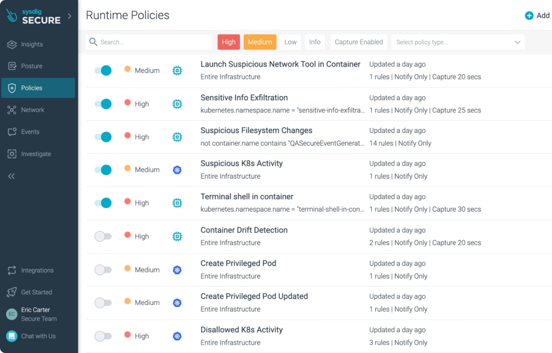Toggle the Medium severity filter
The image size is (552, 353).
click(260, 42)
